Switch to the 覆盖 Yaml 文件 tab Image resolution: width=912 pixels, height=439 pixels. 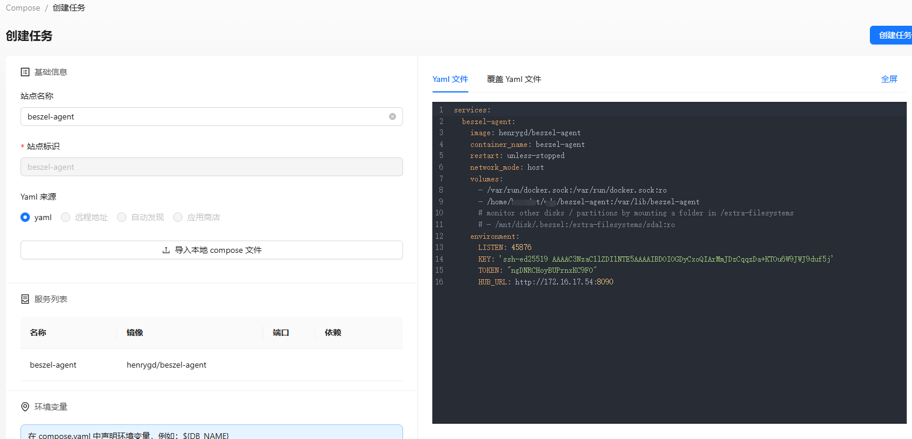[x=514, y=79]
